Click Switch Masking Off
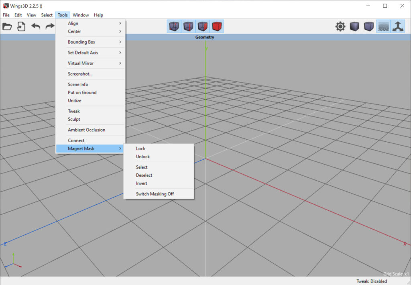Viewport: 411px width, 285px height. click(159, 194)
